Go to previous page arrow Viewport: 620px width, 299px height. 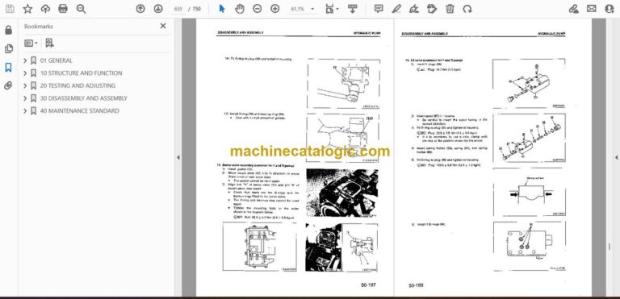tap(140, 9)
